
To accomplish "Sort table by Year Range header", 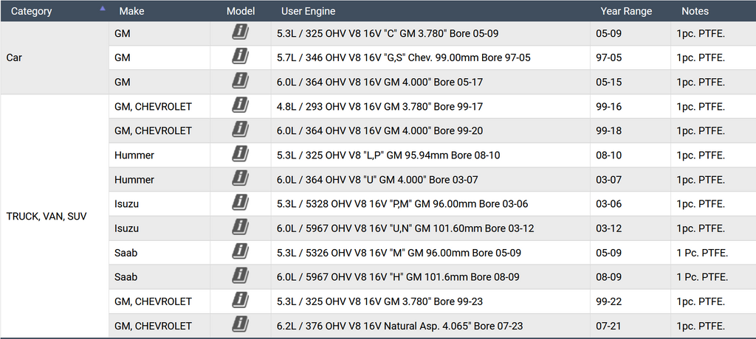I will pyautogui.click(x=626, y=11).
